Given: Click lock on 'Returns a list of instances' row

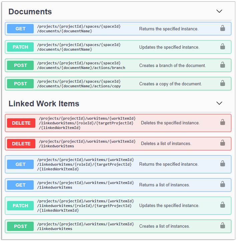Looking at the screenshot, I should (223, 184).
